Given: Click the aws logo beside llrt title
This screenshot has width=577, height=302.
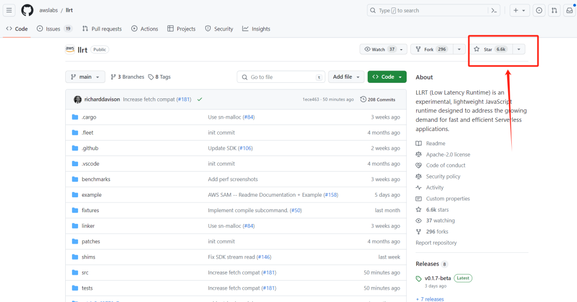Looking at the screenshot, I should [x=70, y=49].
